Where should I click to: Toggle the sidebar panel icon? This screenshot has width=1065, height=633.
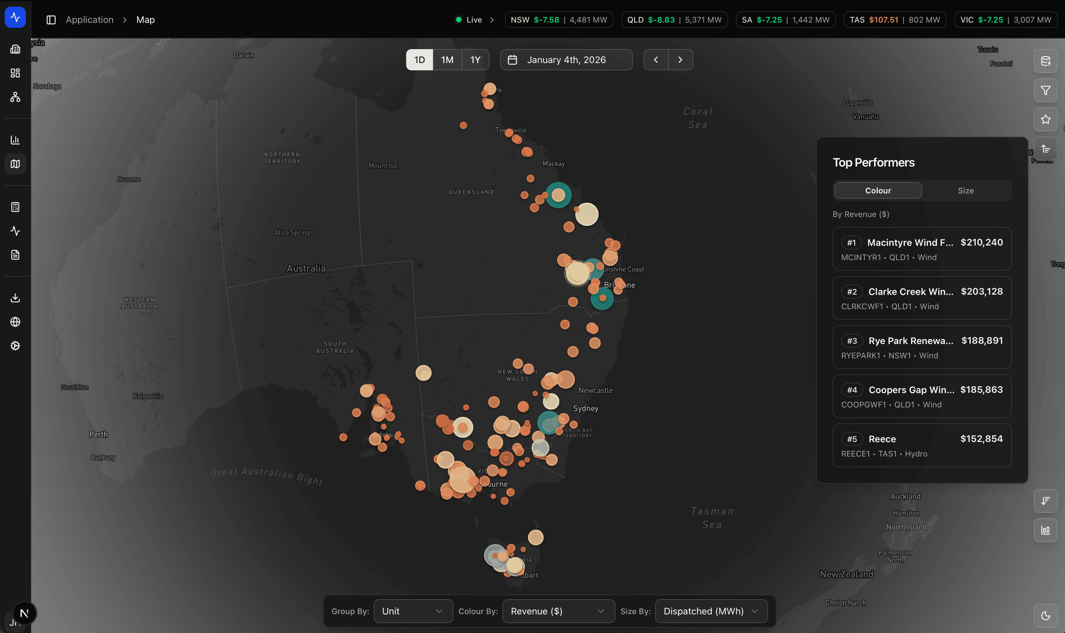click(x=51, y=20)
